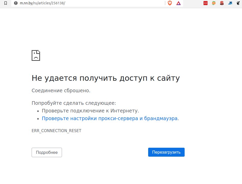Screen dimensions: 242x184
Task: Open the not-secure site info icon
Action: 16,3
